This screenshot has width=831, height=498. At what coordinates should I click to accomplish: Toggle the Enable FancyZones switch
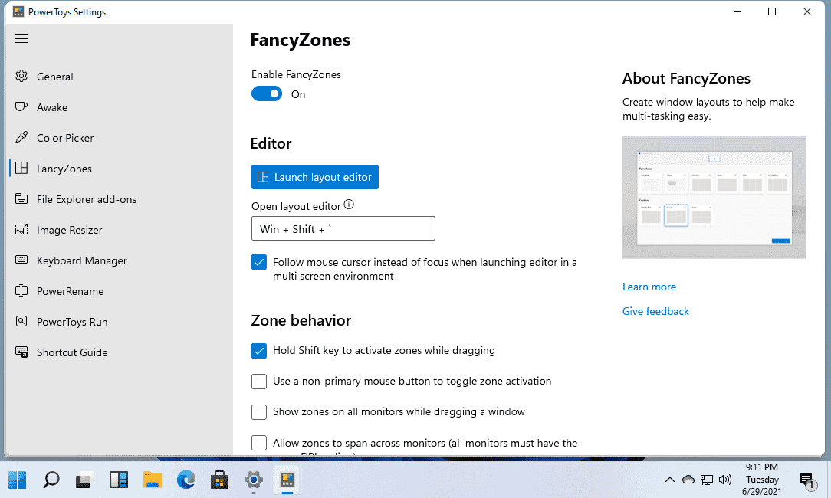point(267,93)
